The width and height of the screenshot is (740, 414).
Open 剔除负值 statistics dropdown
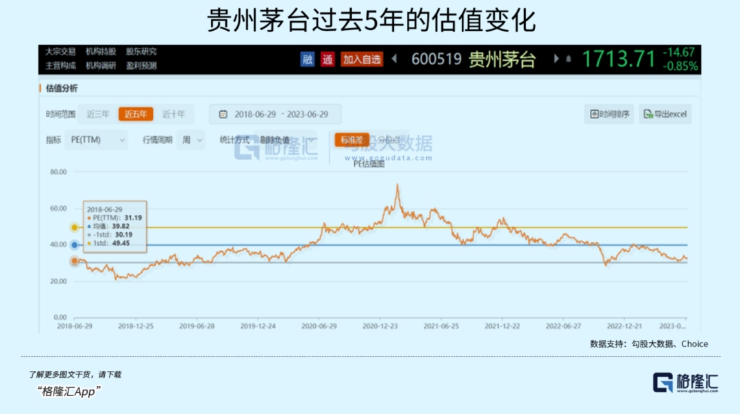point(286,140)
